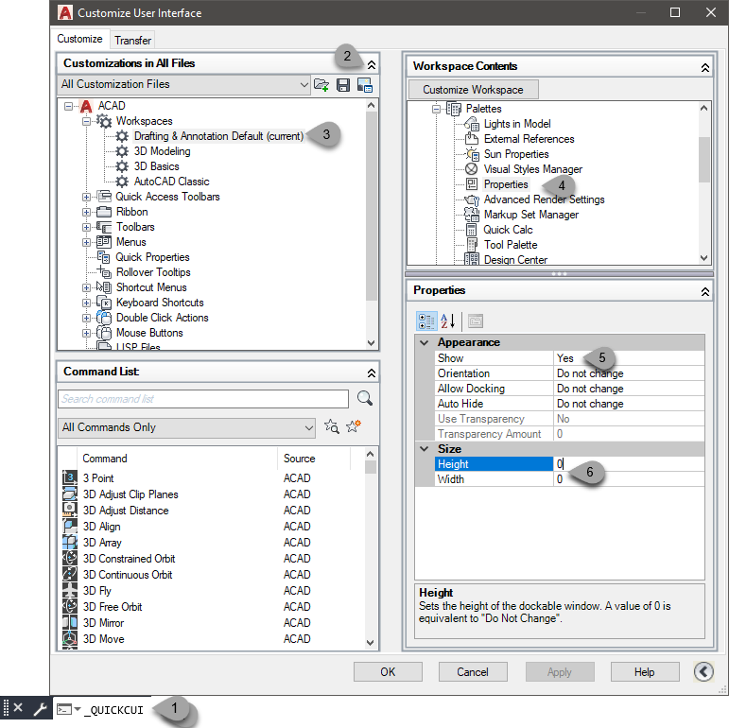Click the Apply button
The width and height of the screenshot is (729, 728).
560,672
